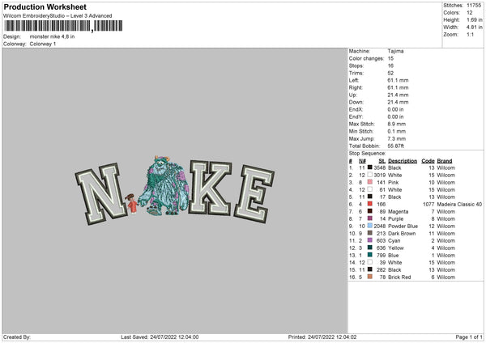
Task: Click the 'Powder Blue' description
Action: (403, 227)
